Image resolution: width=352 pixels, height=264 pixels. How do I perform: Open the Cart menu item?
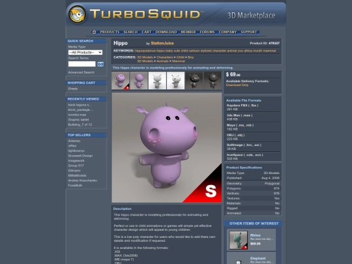pos(147,32)
